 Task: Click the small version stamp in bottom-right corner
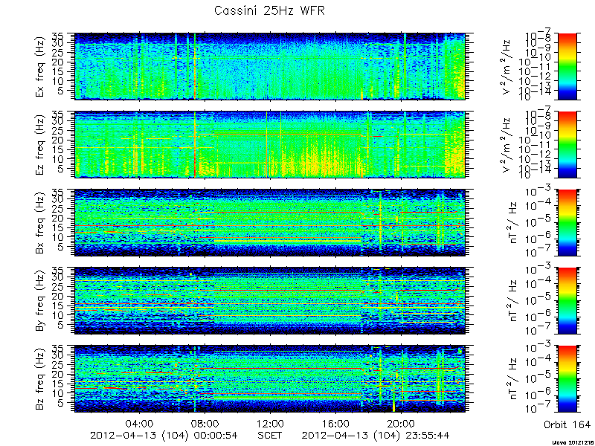tap(573, 442)
